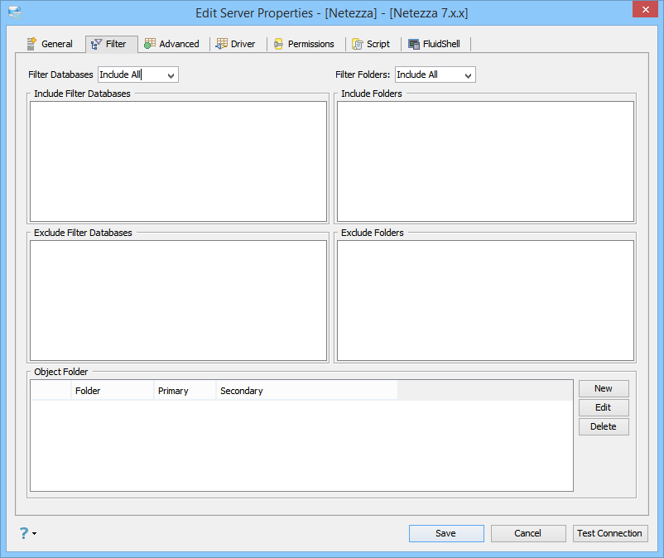664x558 pixels.
Task: Click the FluidShell tab icon
Action: [x=414, y=44]
